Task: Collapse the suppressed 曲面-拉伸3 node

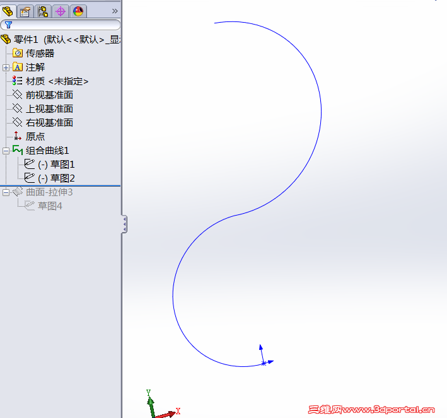Action: coord(6,193)
